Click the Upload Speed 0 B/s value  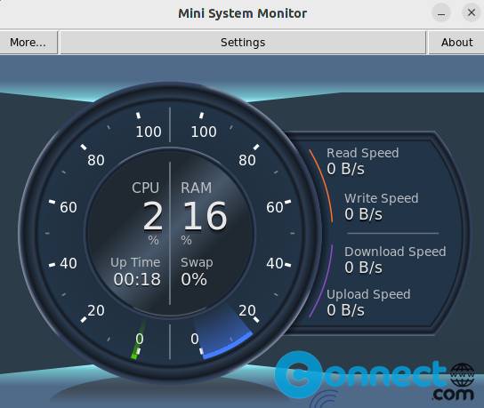pos(345,310)
